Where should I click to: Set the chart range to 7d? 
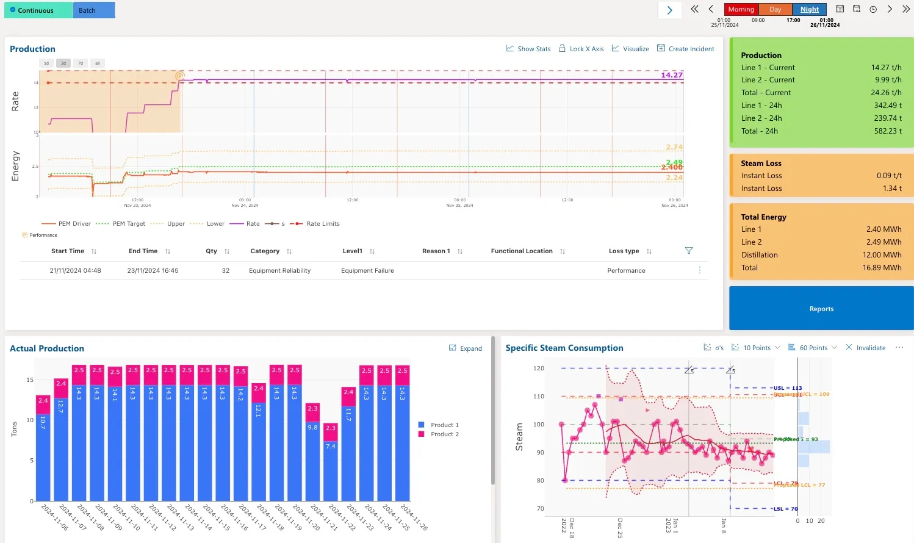[81, 63]
